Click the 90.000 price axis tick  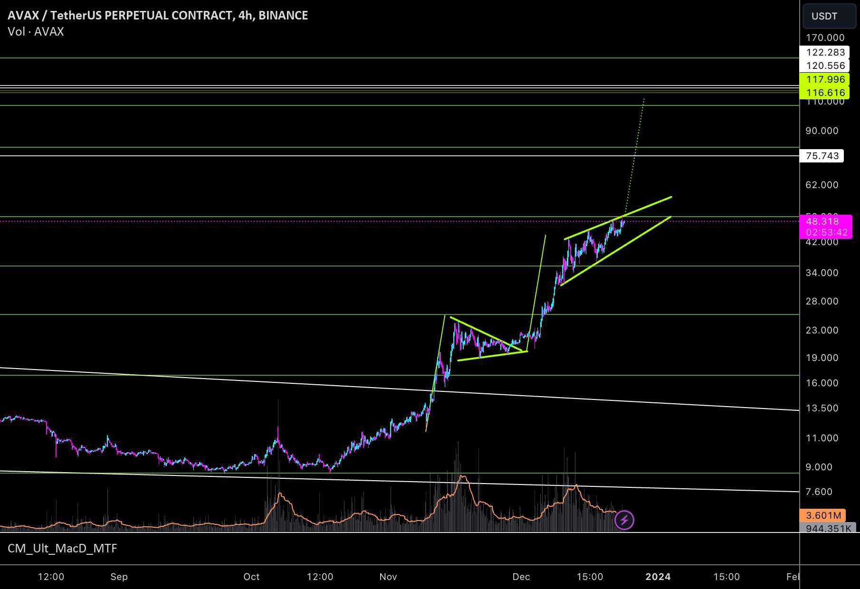(822, 131)
